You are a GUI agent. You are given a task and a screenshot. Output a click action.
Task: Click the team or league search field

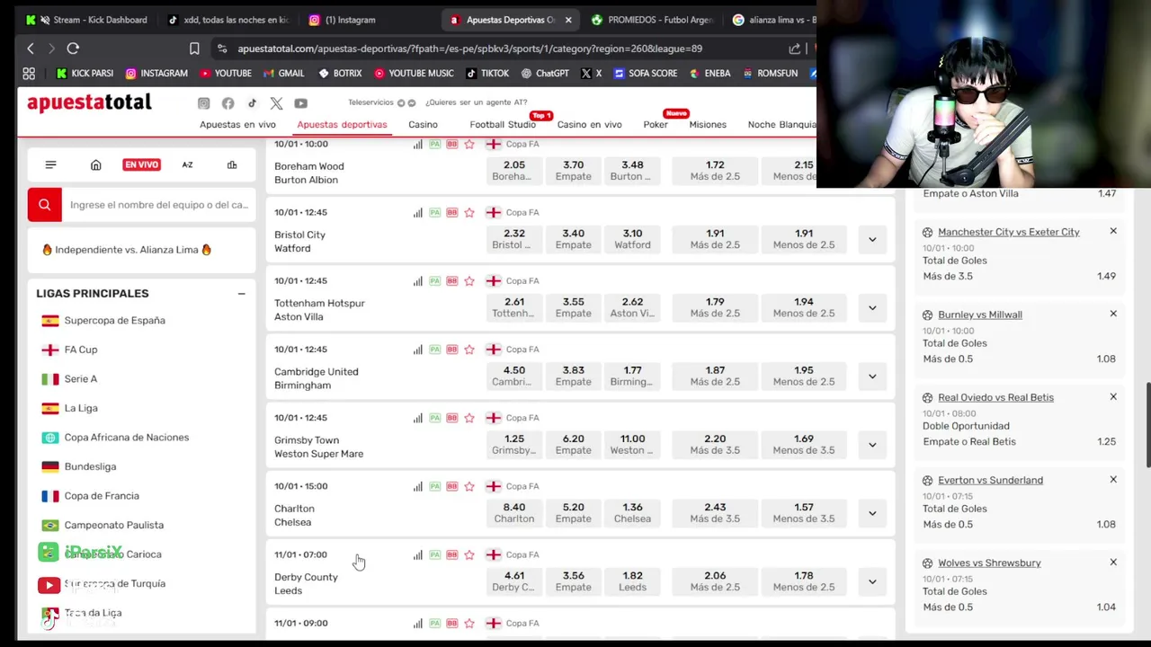click(158, 205)
